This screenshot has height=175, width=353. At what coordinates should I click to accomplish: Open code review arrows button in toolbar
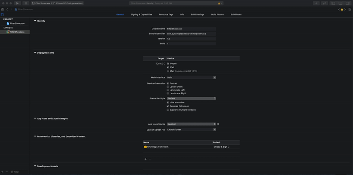324,4
